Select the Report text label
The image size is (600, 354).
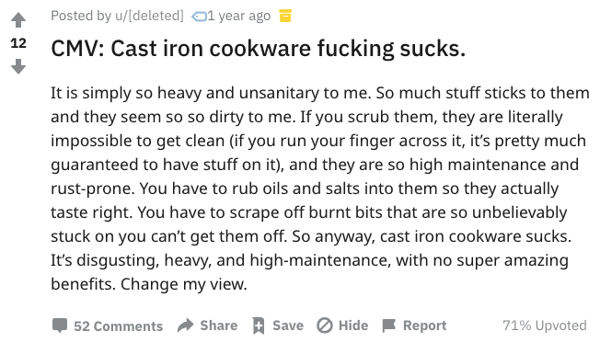coord(425,325)
